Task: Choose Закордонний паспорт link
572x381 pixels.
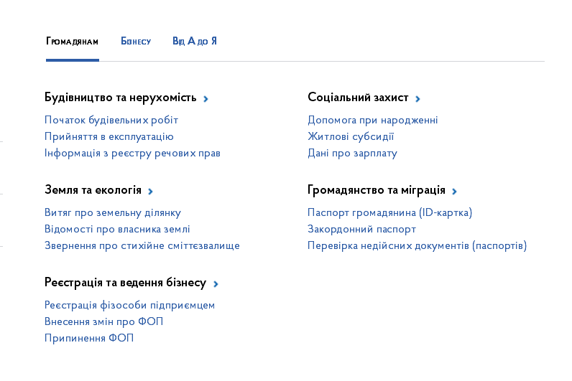Action: click(x=362, y=229)
